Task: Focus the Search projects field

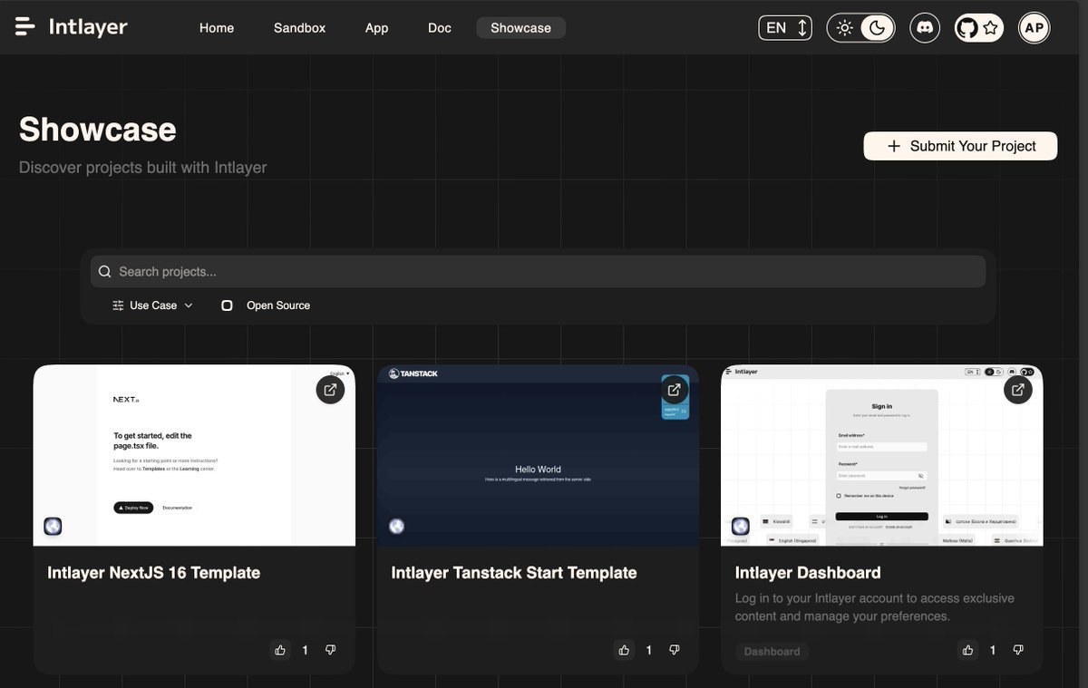Action: coord(538,272)
